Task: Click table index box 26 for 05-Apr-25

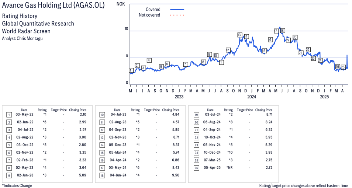Action: coord(196,168)
